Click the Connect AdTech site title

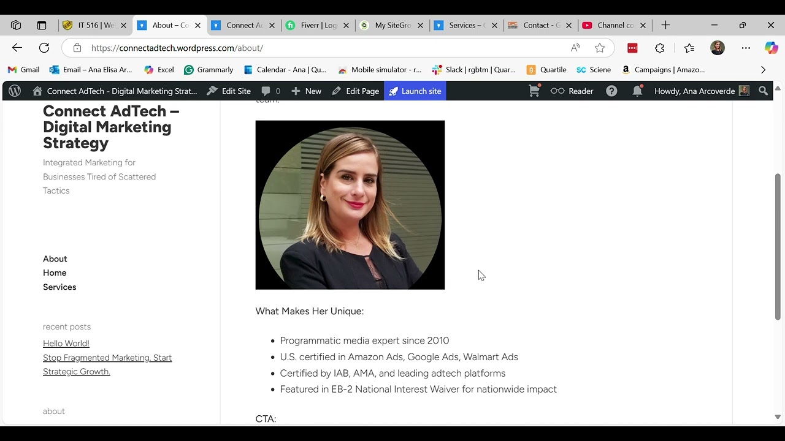(x=111, y=127)
